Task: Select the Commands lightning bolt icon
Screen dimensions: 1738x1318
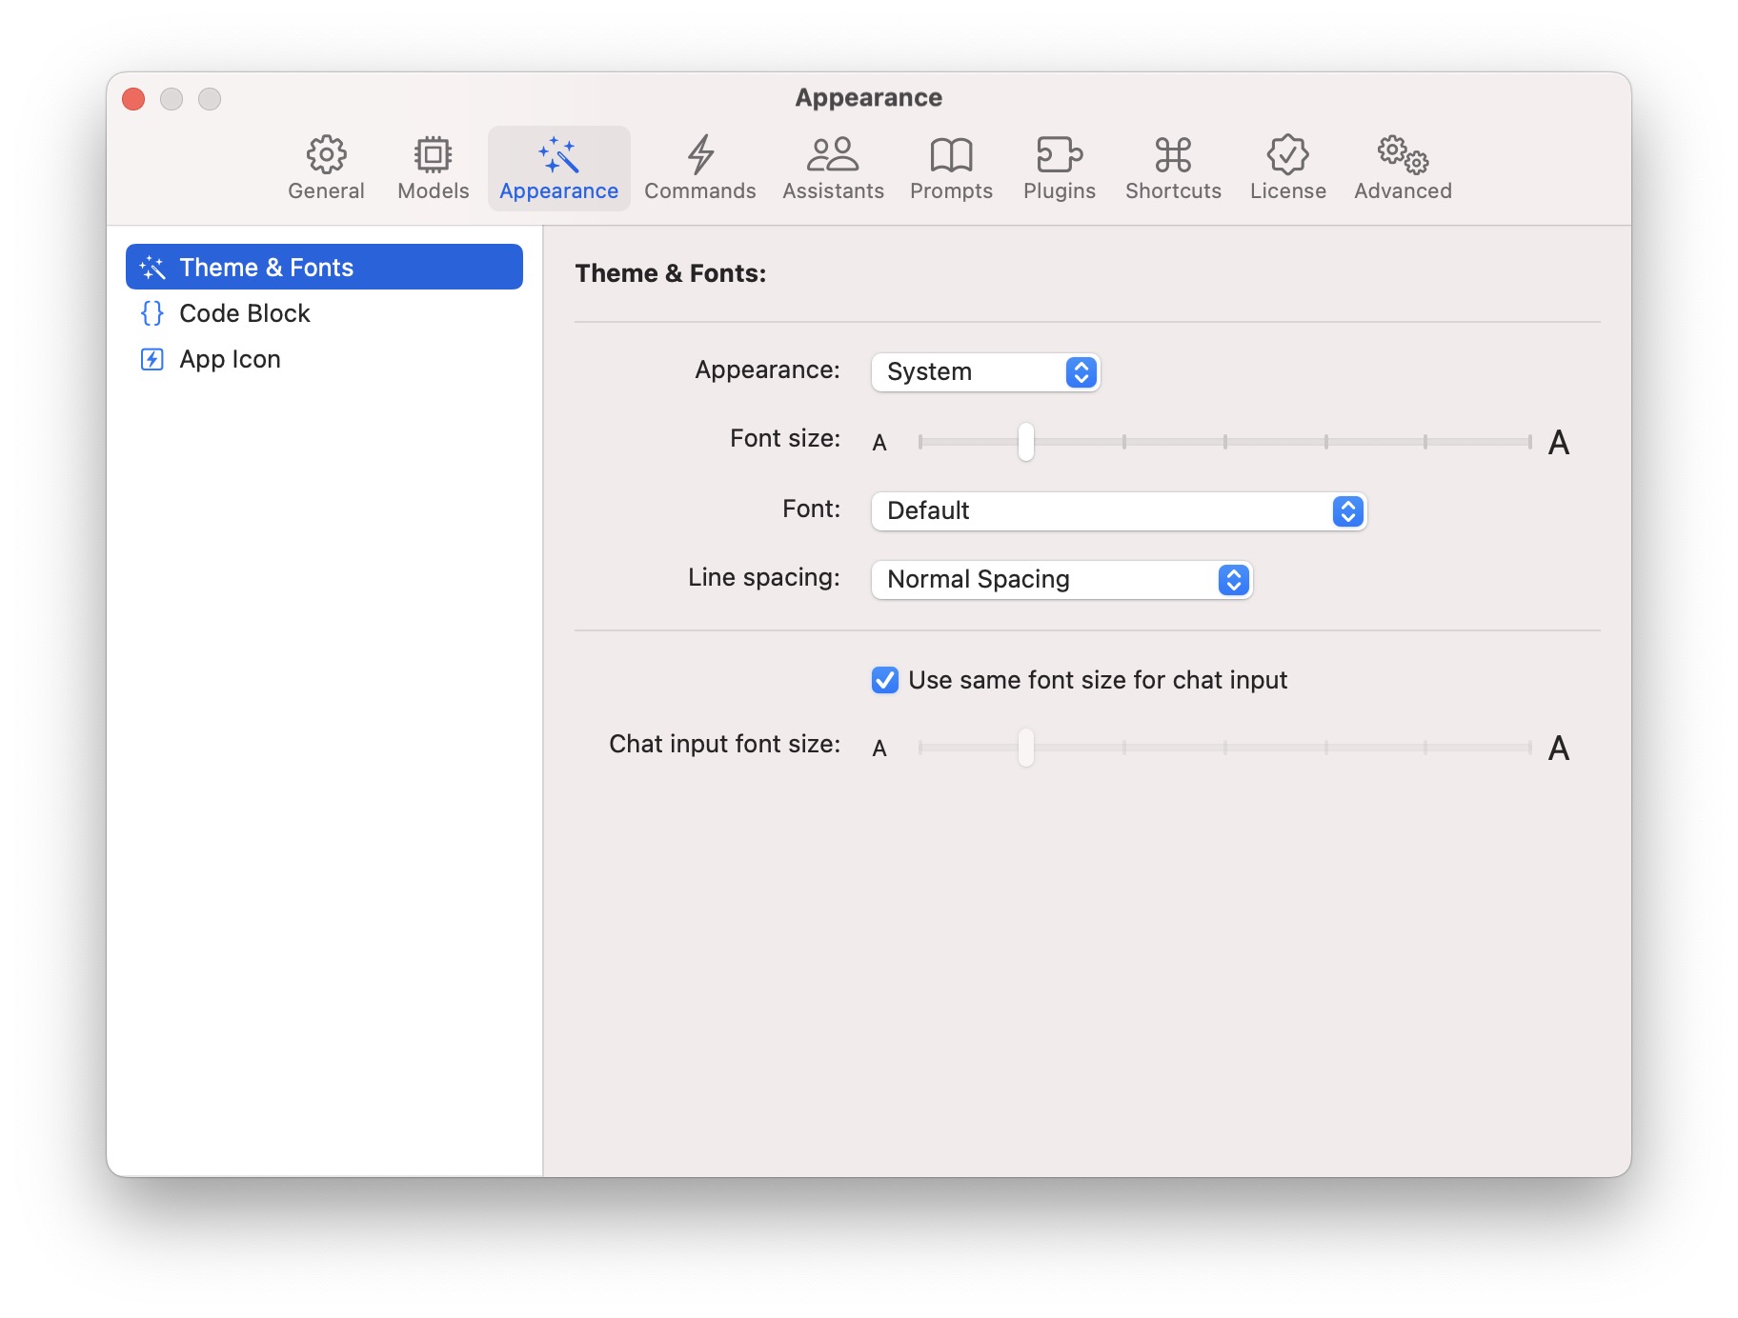Action: pos(699,154)
